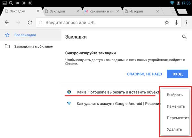The image size is (192, 138).
Task: Choose Изменить from the context menu
Action: click(175, 106)
